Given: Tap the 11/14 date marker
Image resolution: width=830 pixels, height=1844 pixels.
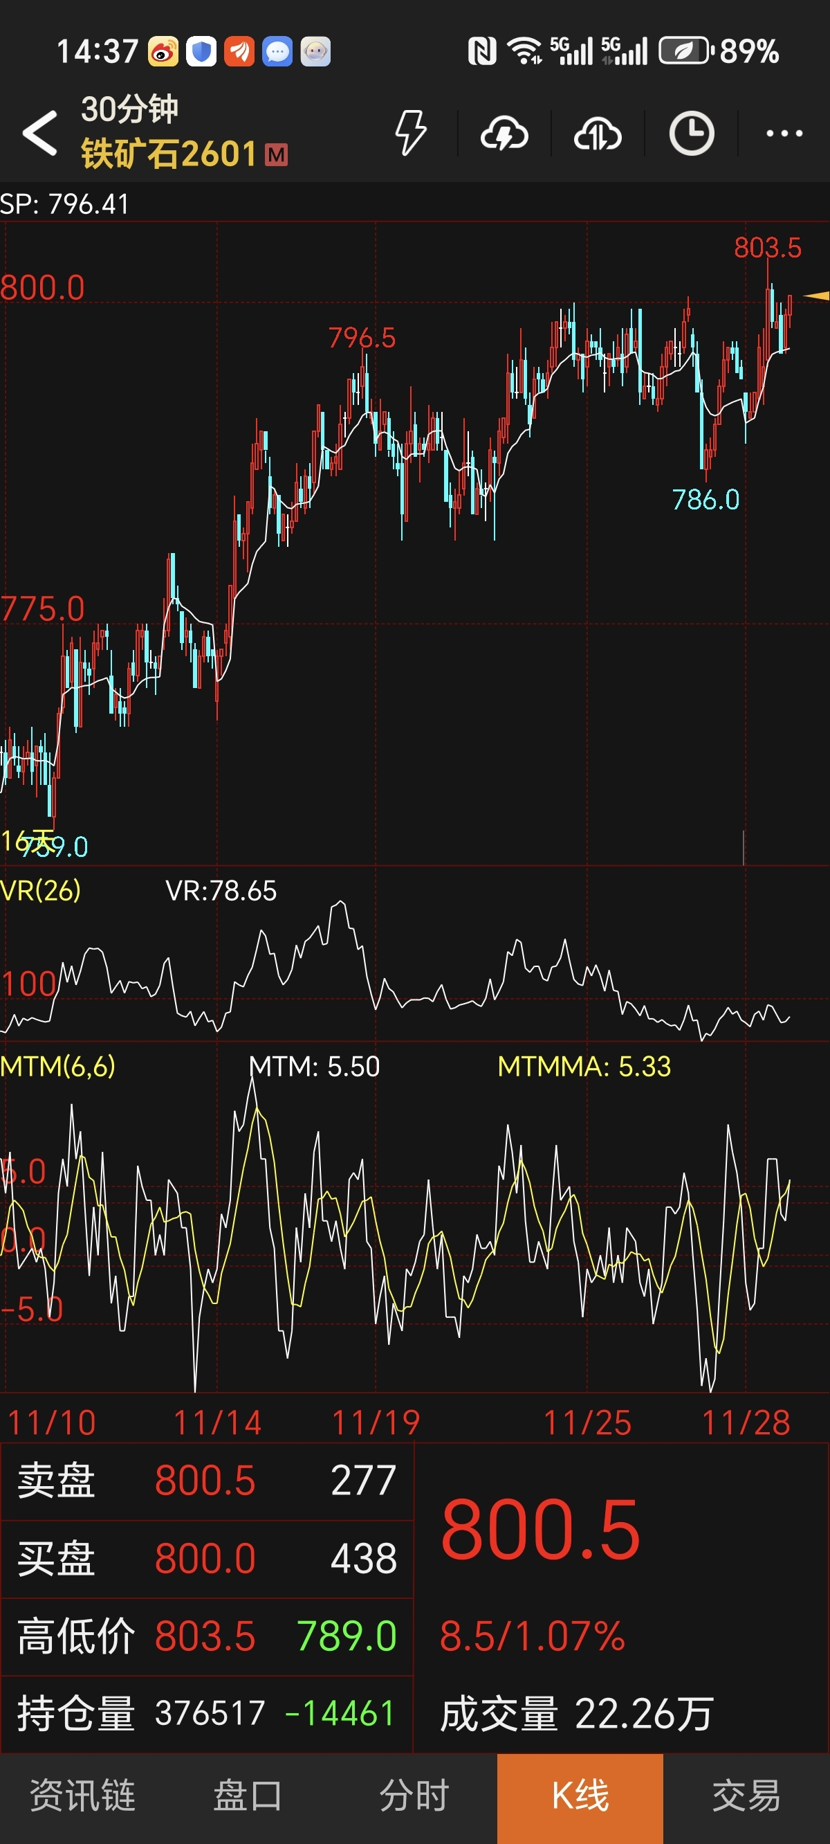Looking at the screenshot, I should tap(217, 1422).
